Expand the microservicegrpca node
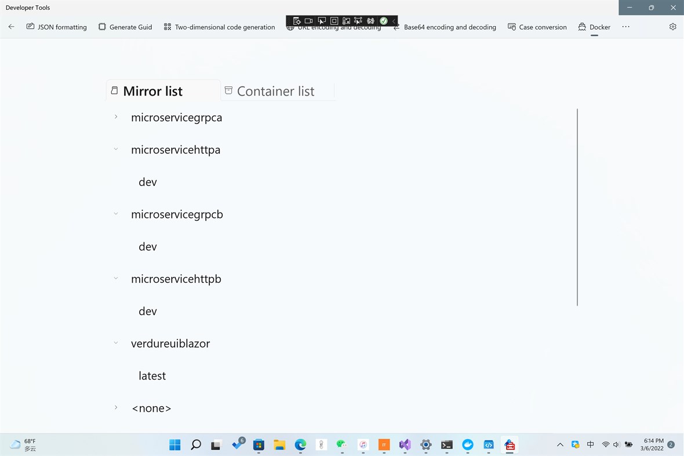Viewport: 684px width, 456px height. [x=115, y=117]
